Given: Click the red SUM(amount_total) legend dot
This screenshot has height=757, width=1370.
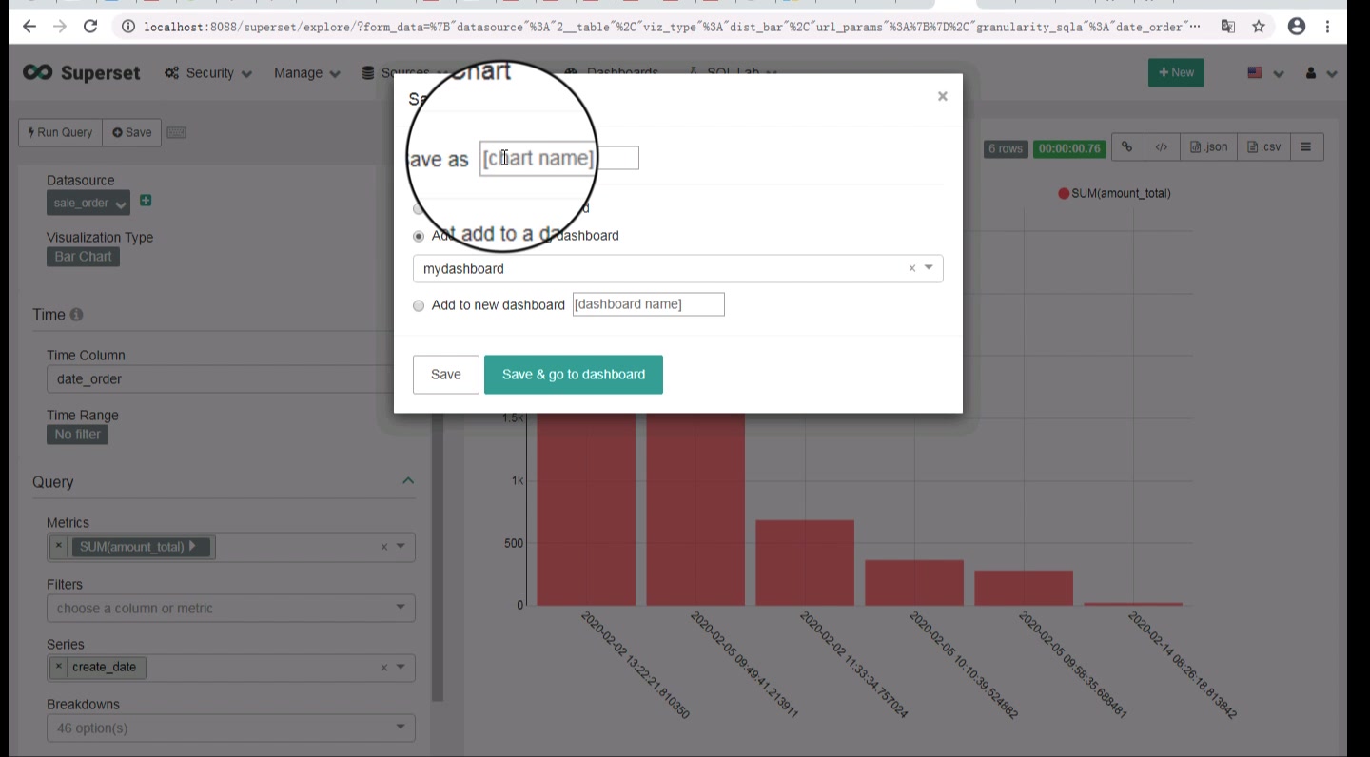Looking at the screenshot, I should (x=1065, y=193).
